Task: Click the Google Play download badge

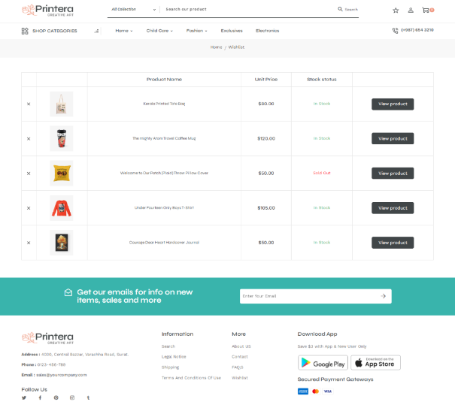Action: point(323,363)
